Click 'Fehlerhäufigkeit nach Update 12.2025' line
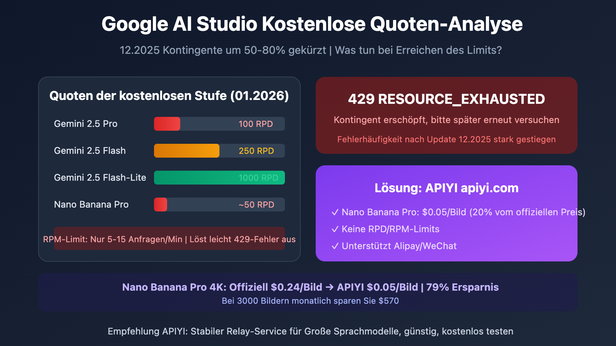Image resolution: width=616 pixels, height=346 pixels. click(447, 139)
